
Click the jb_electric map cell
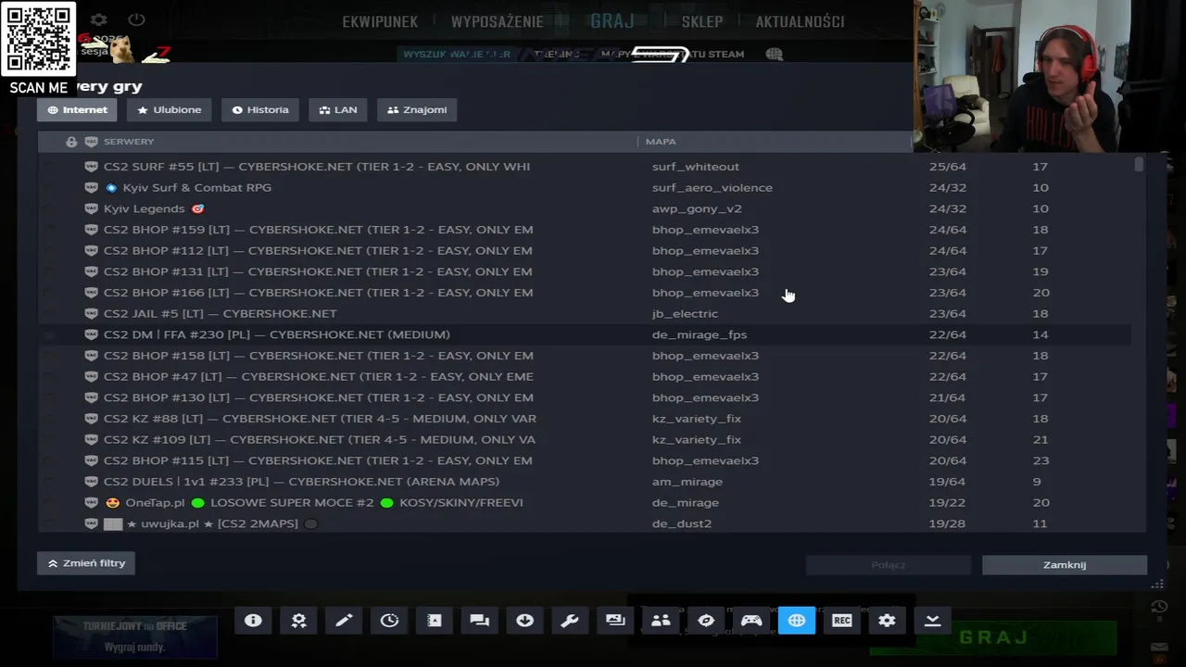[685, 313]
